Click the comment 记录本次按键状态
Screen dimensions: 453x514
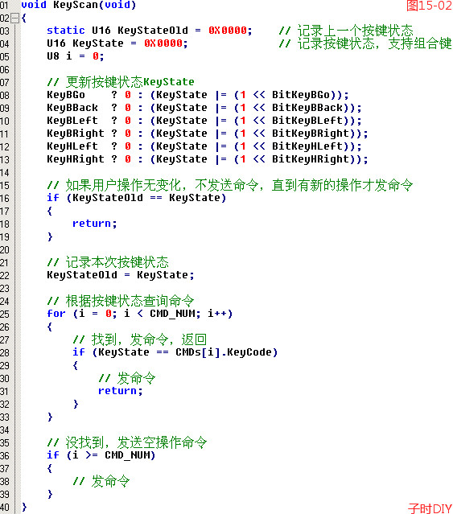(x=108, y=262)
